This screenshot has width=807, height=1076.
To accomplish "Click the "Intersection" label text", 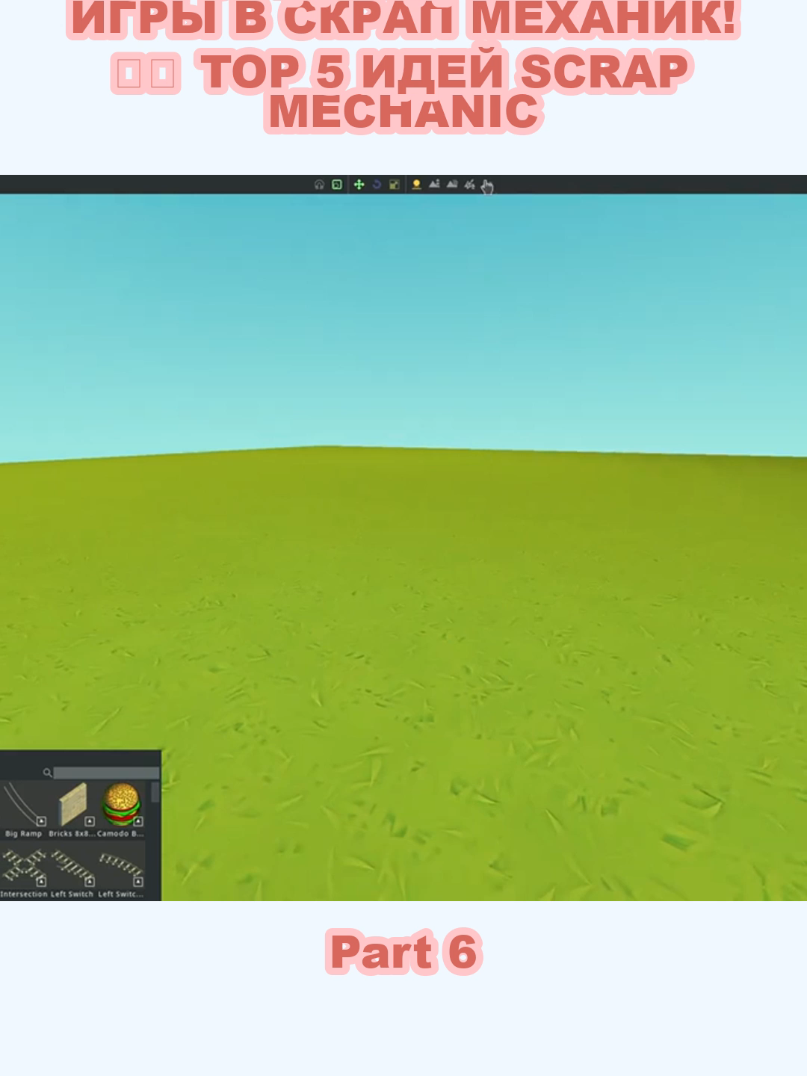I will tap(24, 894).
